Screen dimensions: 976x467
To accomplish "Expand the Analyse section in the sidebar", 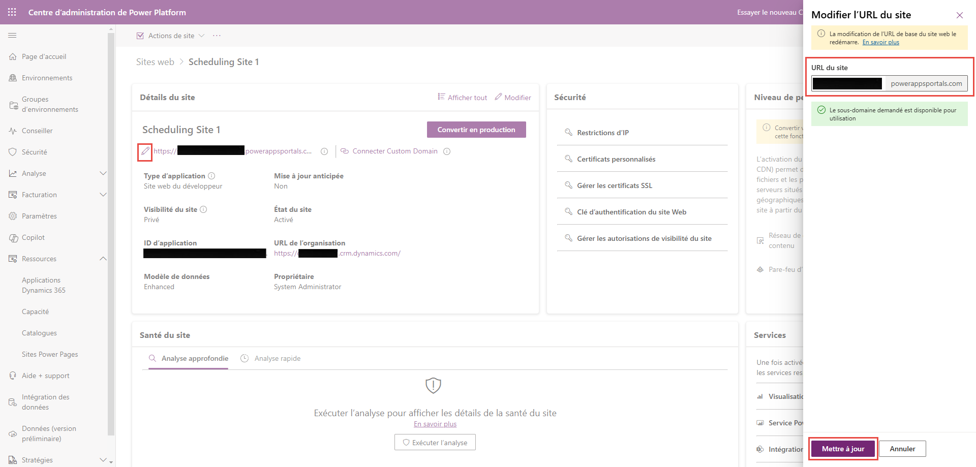I will pos(103,173).
